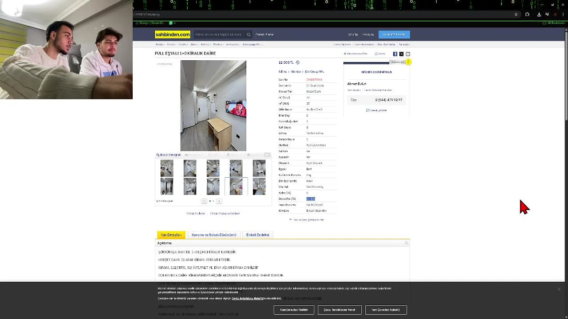Viewport: 568px width, 319px height.
Task: Bookmark this page with the star icon
Action: 516,14
